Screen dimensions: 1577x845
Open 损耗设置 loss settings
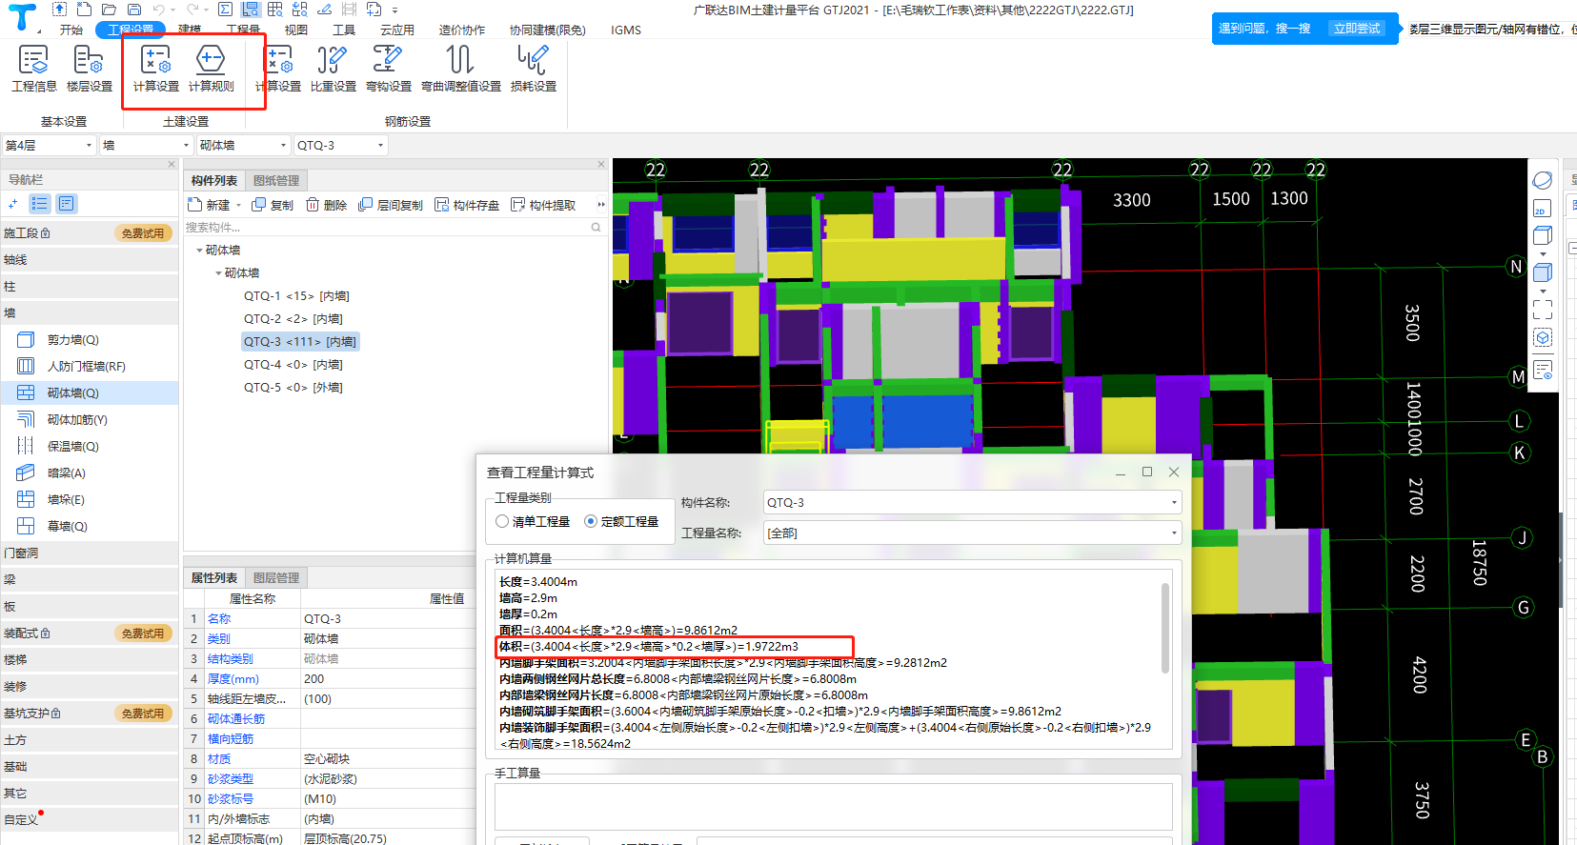click(533, 69)
